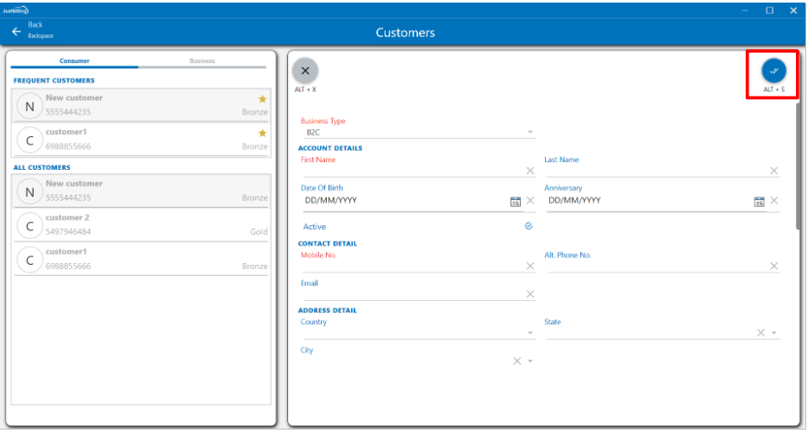
Task: Select customer 2 with Gold tier
Action: (141, 225)
